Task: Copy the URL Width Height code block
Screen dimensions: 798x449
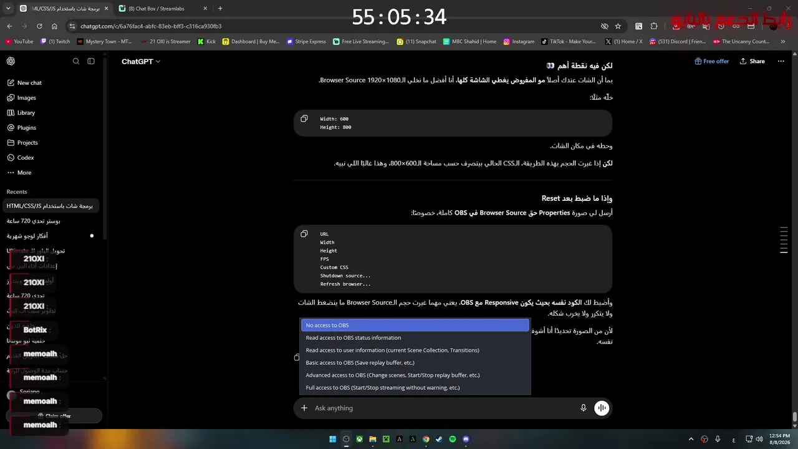Action: [304, 234]
